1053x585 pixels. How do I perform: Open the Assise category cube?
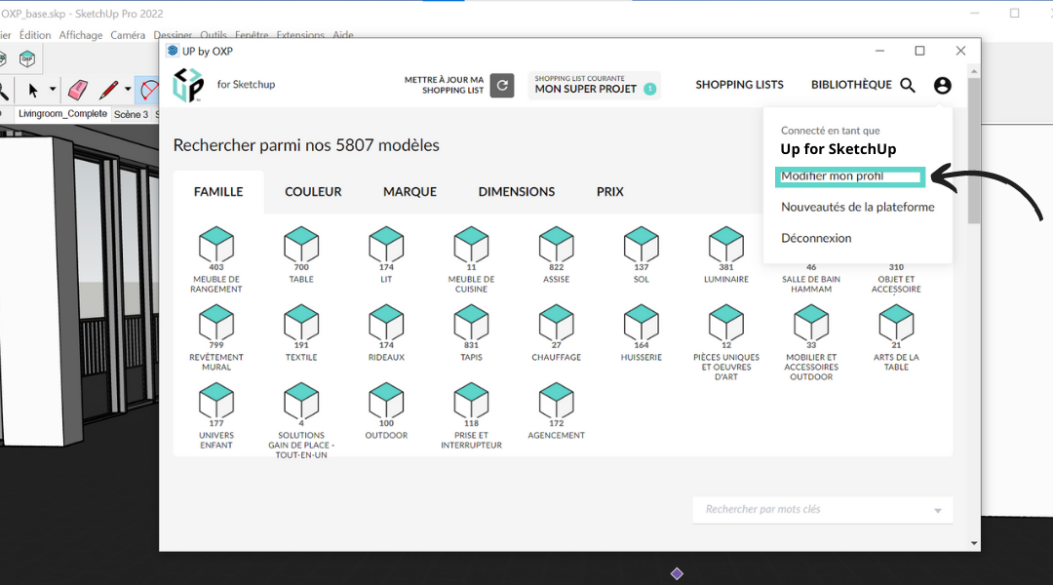[x=556, y=244]
